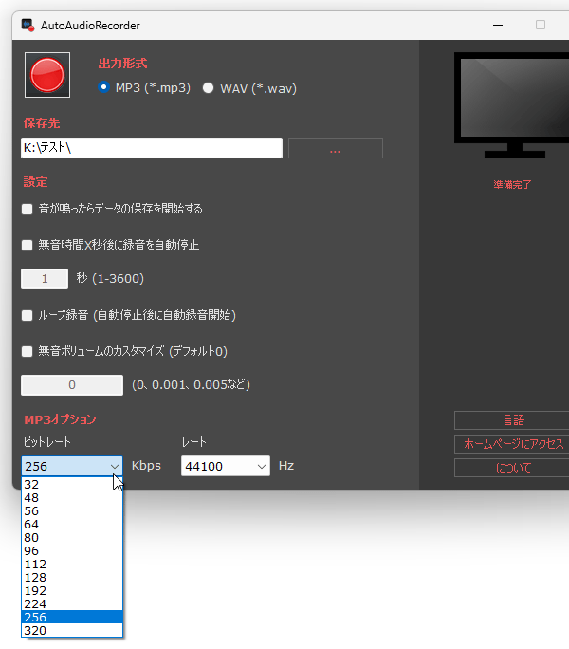Enable start saving data when sound plays
Image resolution: width=569 pixels, height=649 pixels.
pos(27,209)
